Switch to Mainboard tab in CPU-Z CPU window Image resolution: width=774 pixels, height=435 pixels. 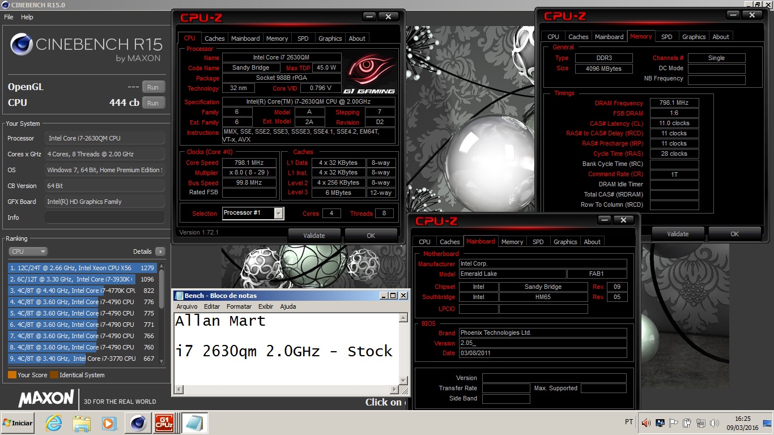coord(245,39)
